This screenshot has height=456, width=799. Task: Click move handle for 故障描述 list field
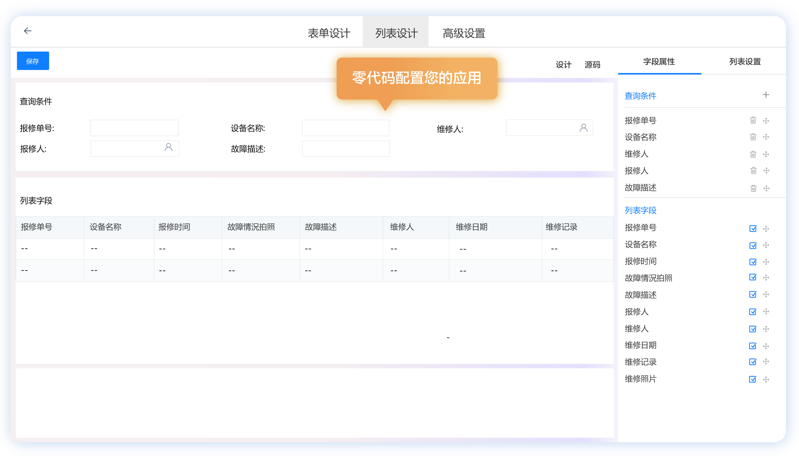(x=766, y=294)
